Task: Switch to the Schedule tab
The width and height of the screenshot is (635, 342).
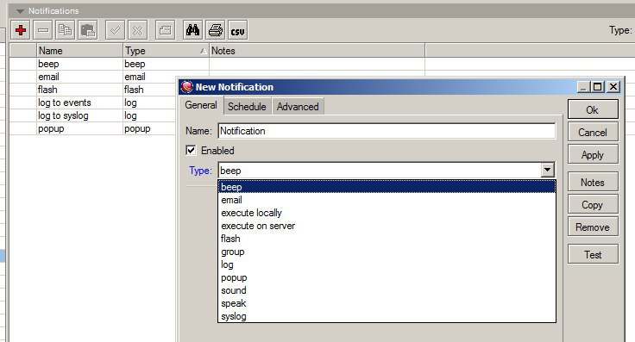Action: (x=247, y=107)
